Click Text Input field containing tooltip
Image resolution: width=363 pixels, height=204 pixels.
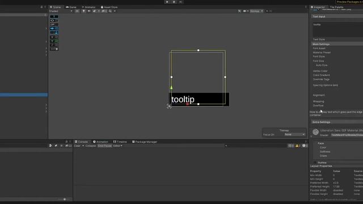point(338,29)
